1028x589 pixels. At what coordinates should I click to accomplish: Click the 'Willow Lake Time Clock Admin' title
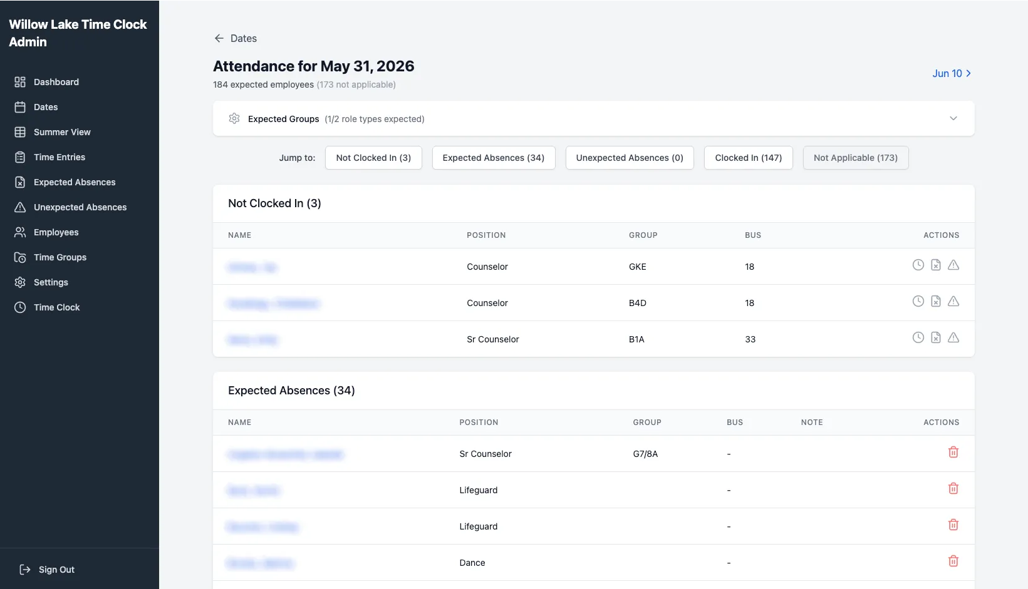click(78, 33)
